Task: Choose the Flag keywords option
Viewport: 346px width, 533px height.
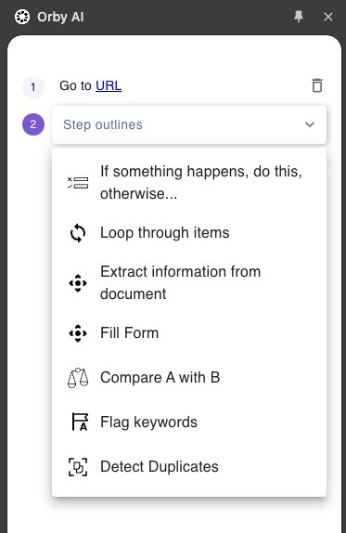Action: click(189, 422)
